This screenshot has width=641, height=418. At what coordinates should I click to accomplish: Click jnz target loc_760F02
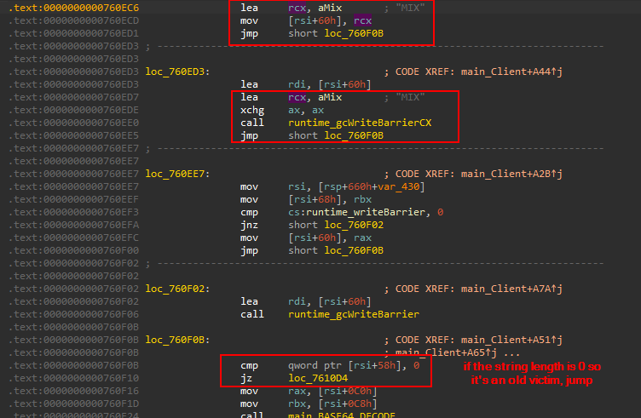pyautogui.click(x=354, y=225)
